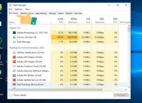Expand the CocCoc (32 bit) process group
The width and height of the screenshot is (142, 103).
pos(10,37)
